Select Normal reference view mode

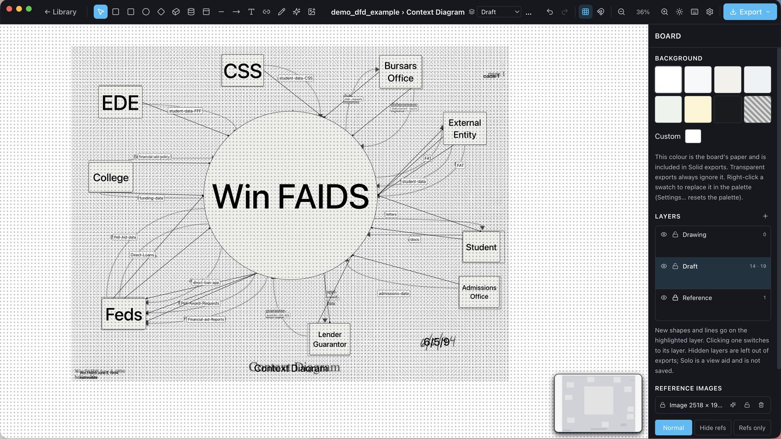[673, 428]
